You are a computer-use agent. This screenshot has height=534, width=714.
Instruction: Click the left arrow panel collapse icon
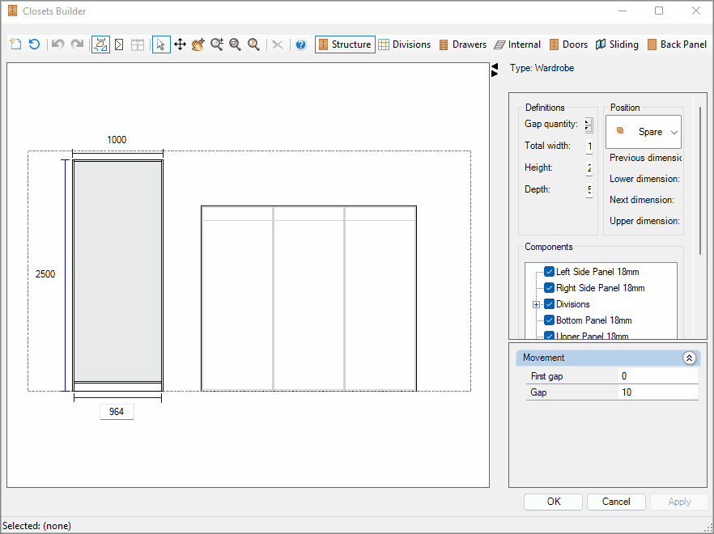(x=495, y=66)
